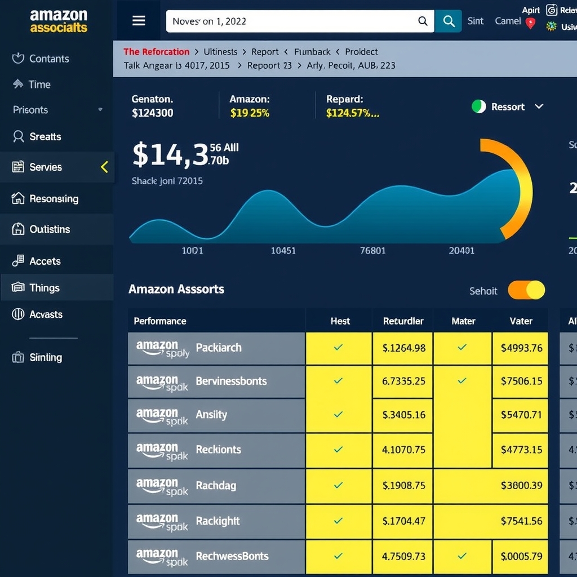Open Sreatts in the sidebar

[x=45, y=136]
